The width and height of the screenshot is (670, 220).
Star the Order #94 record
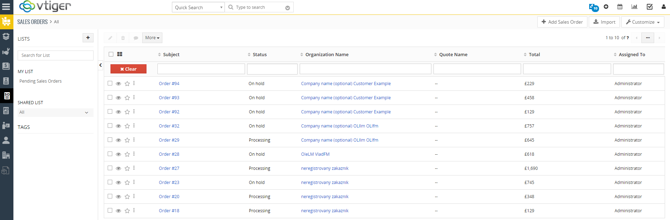[127, 84]
